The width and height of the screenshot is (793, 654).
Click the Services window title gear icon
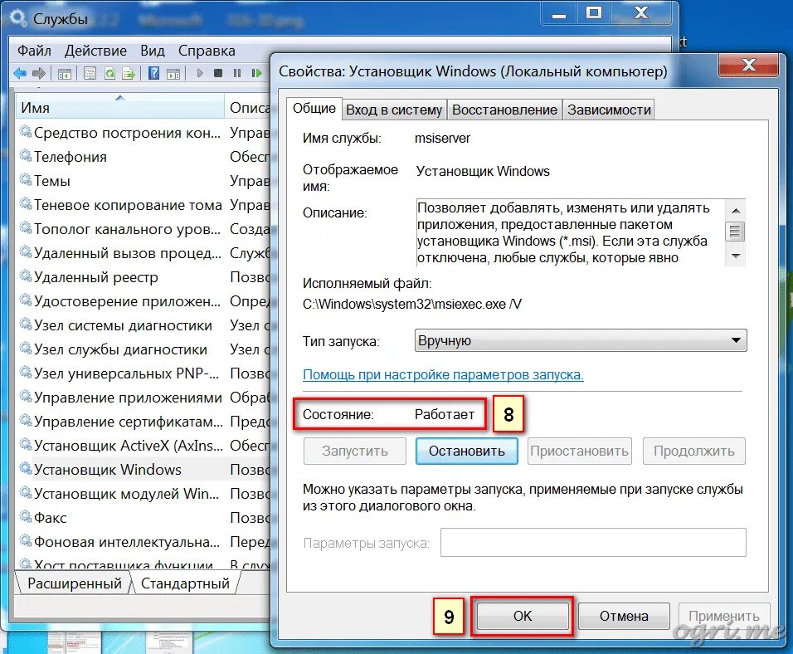18,18
